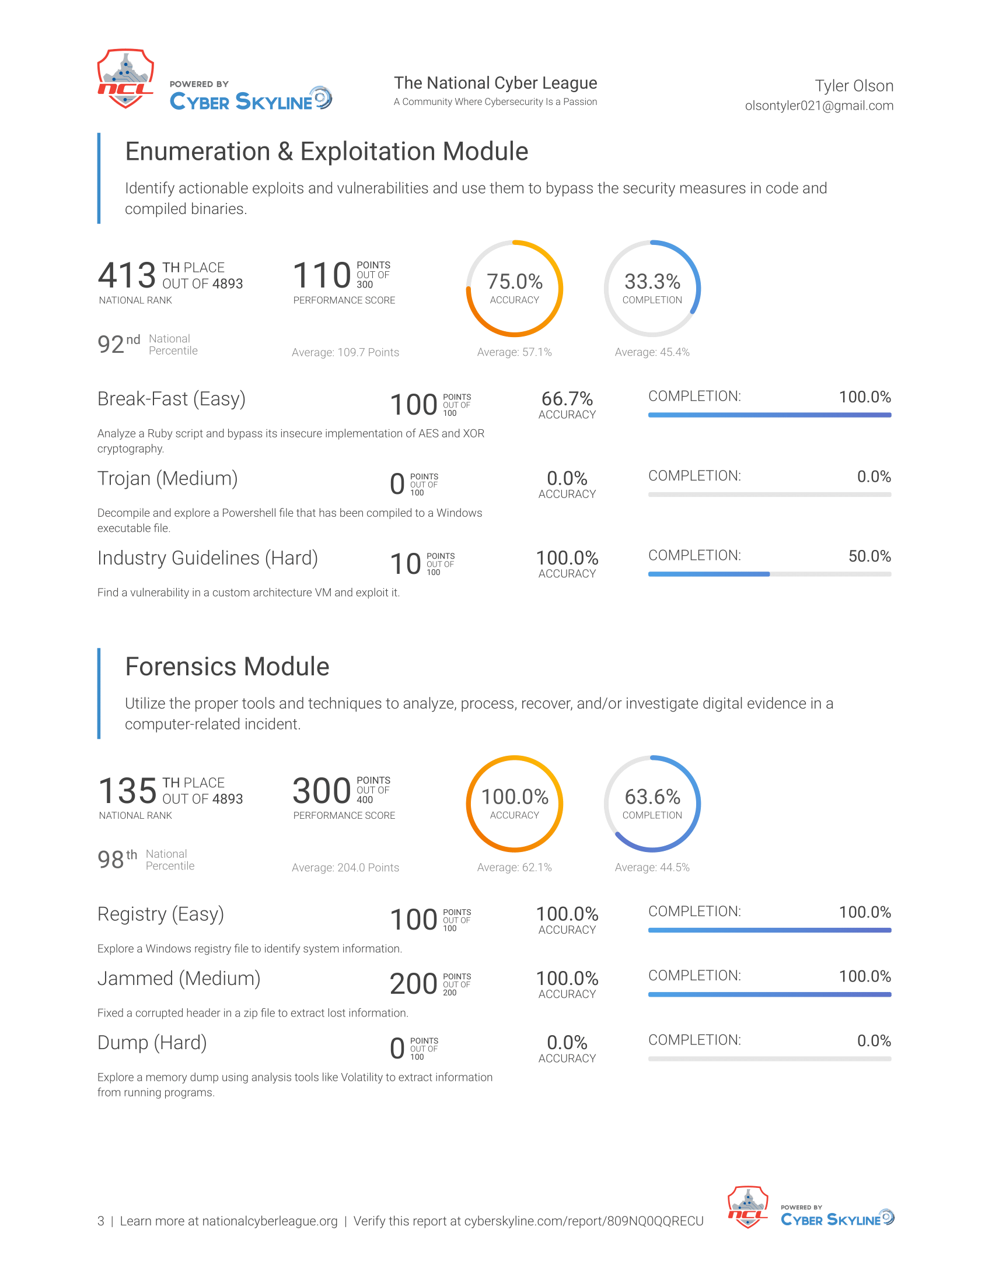Click the Industry Guidelines 50% completion bar

(769, 574)
